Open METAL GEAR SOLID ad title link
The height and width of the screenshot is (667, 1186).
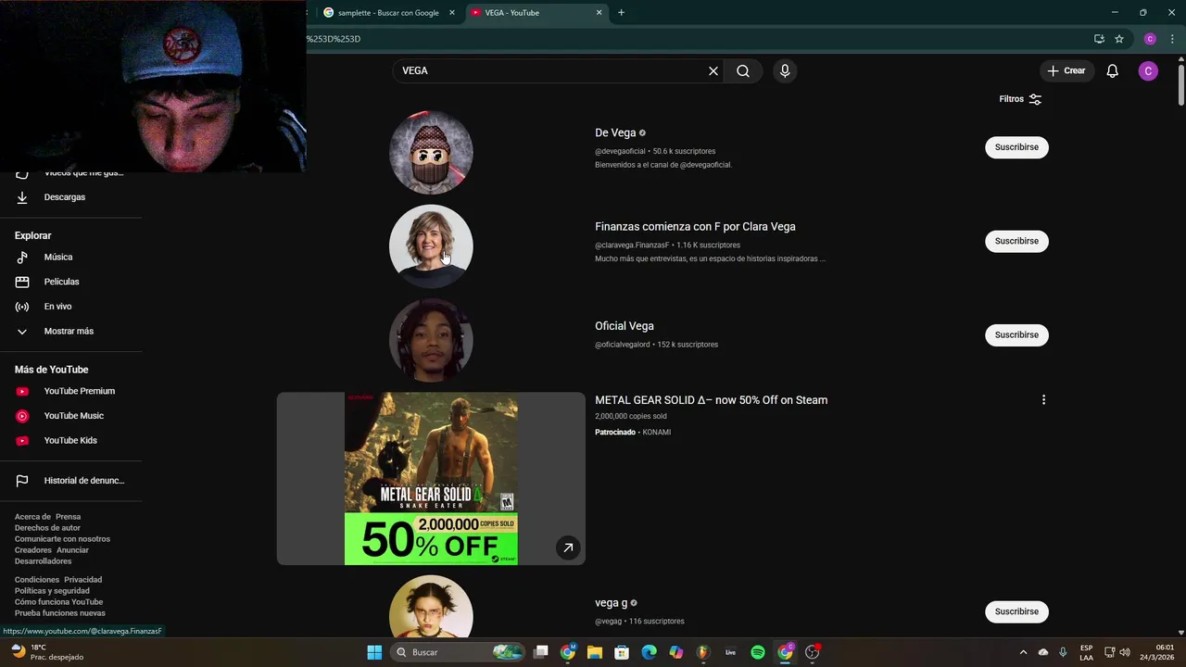711,400
